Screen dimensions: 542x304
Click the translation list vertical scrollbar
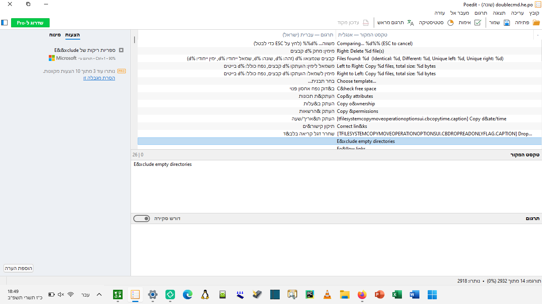(x=135, y=40)
